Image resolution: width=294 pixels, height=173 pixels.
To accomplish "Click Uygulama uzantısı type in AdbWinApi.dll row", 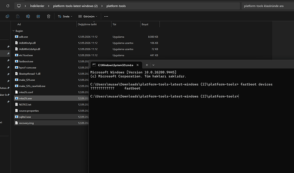I will coord(123,43).
